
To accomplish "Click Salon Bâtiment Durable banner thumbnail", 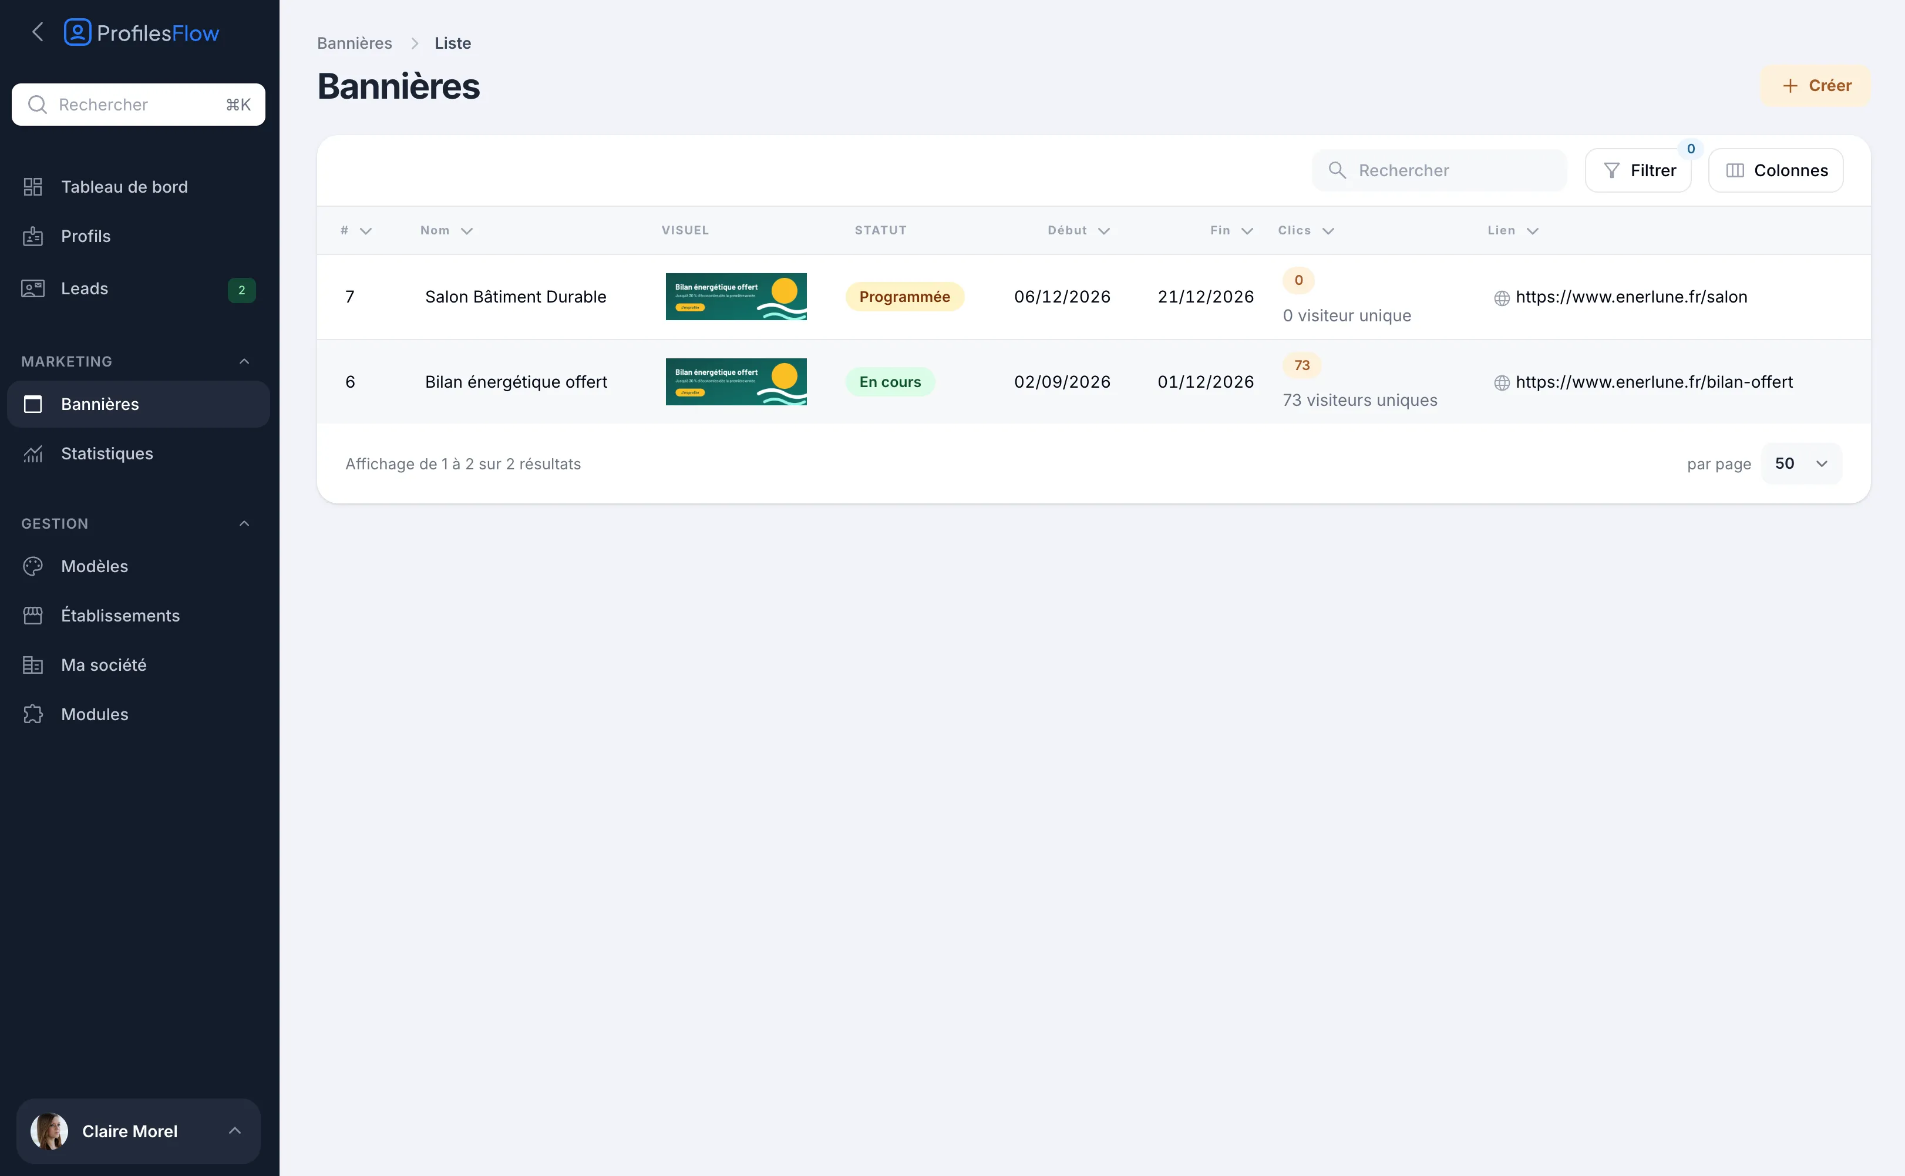I will (736, 296).
